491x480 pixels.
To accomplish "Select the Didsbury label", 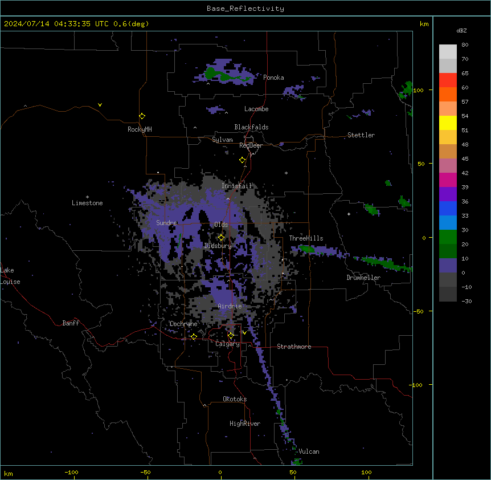I will [x=218, y=246].
